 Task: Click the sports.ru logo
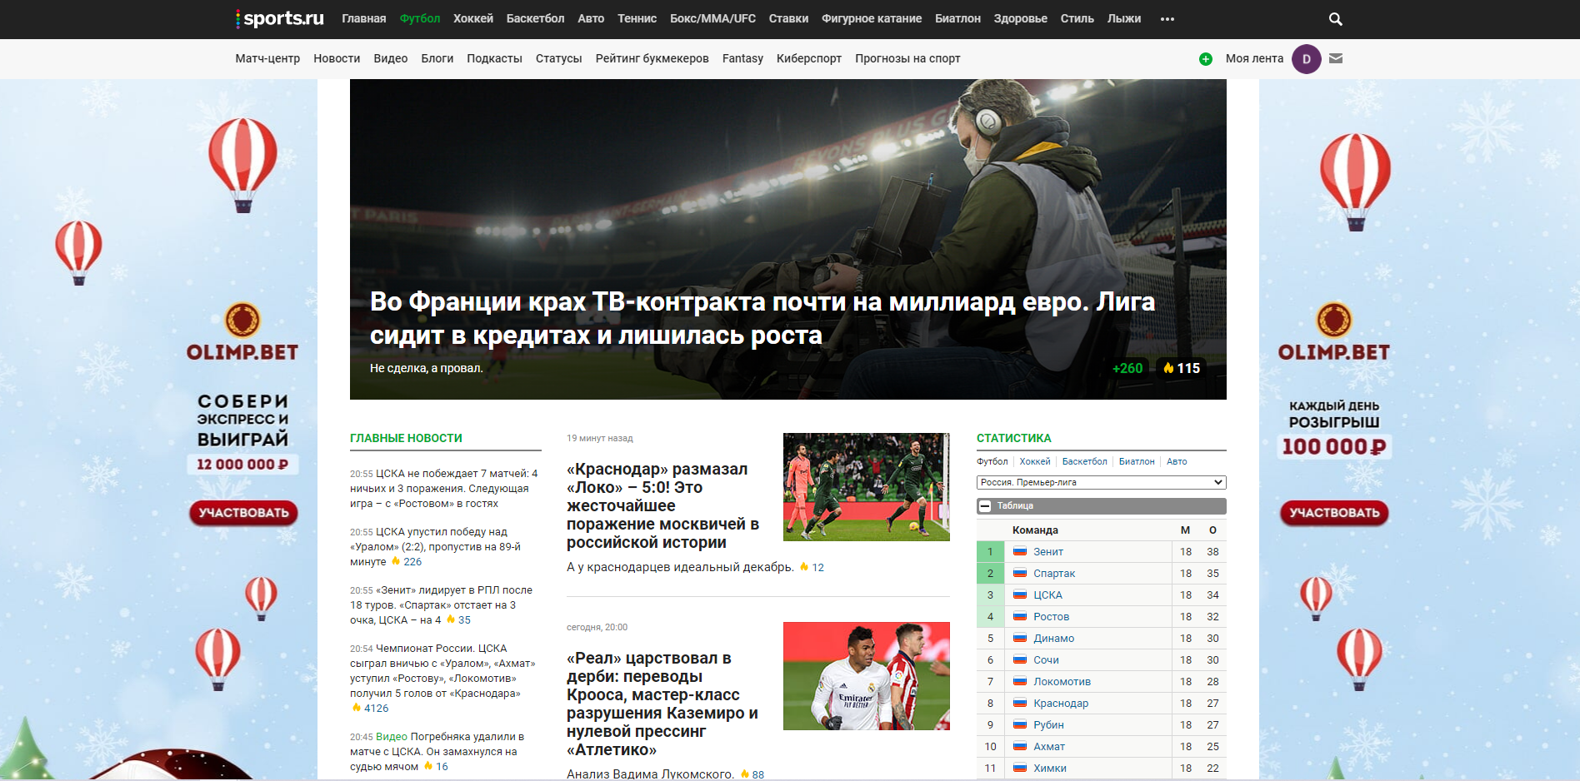click(280, 18)
